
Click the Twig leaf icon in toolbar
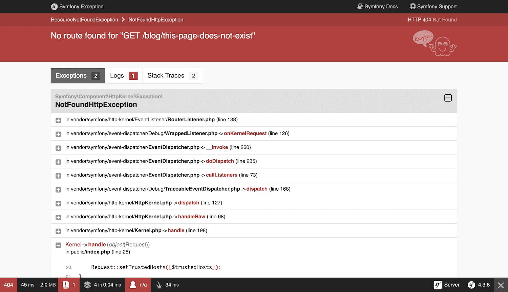159,285
